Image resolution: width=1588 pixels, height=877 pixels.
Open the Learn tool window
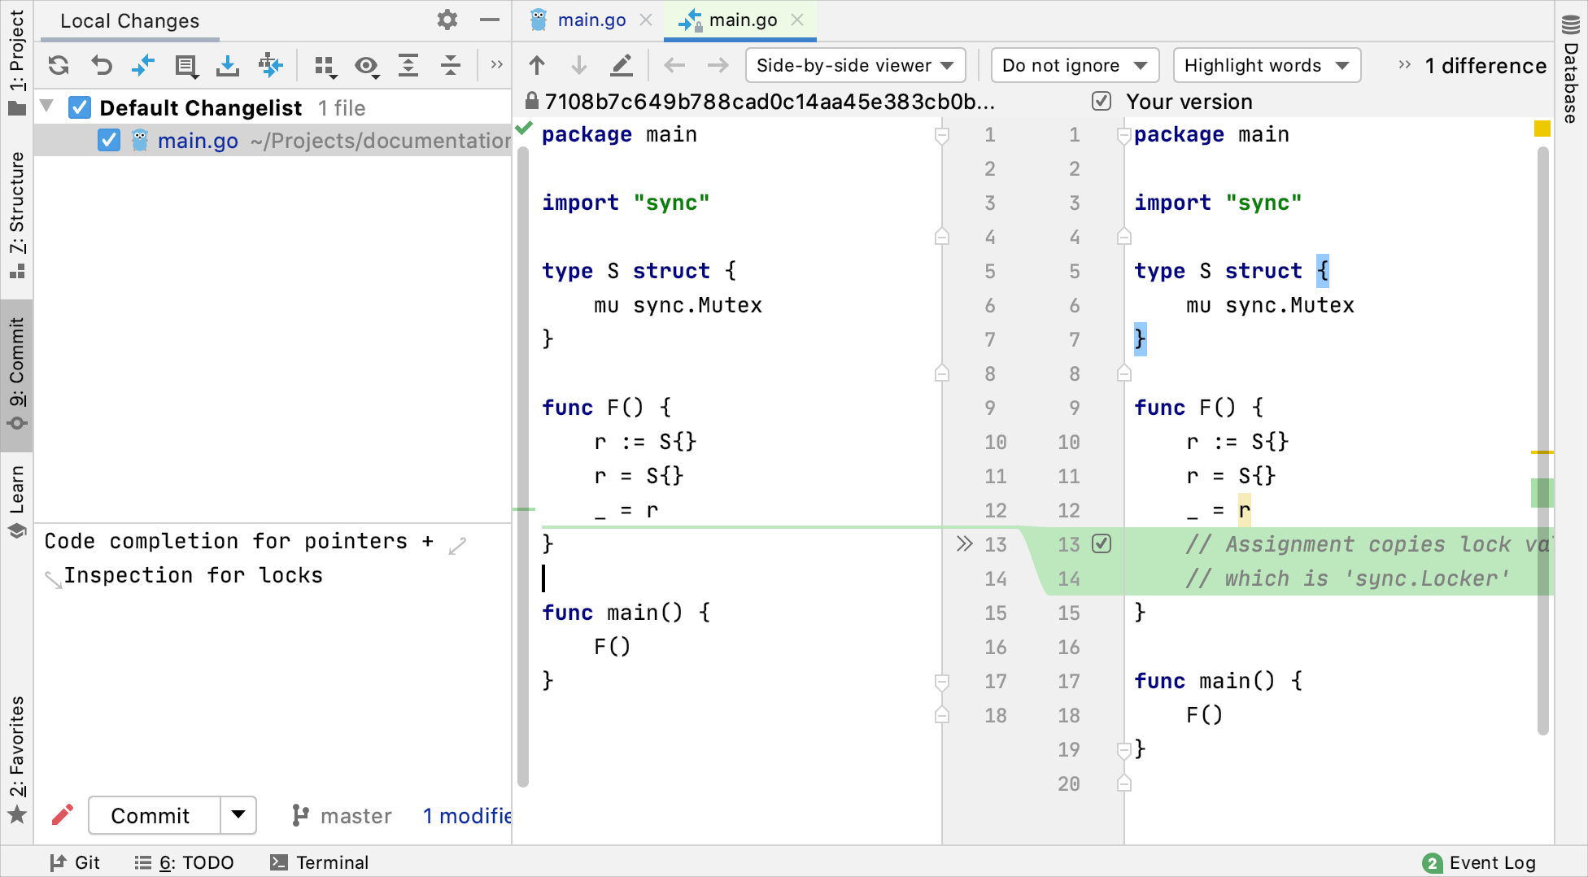click(x=16, y=500)
